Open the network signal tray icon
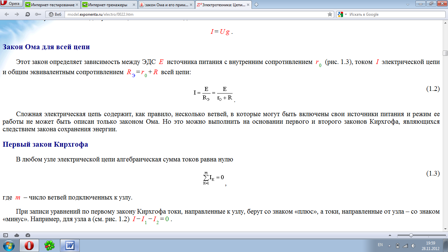The width and height of the screenshot is (448, 252). [x=405, y=245]
